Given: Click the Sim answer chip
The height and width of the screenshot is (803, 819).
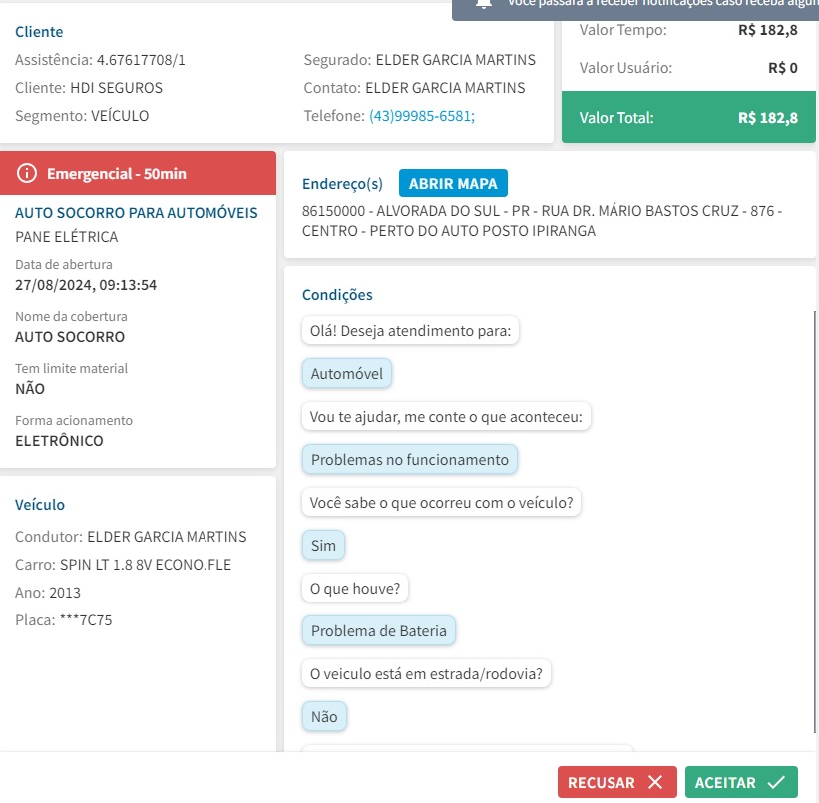Looking at the screenshot, I should (x=323, y=545).
